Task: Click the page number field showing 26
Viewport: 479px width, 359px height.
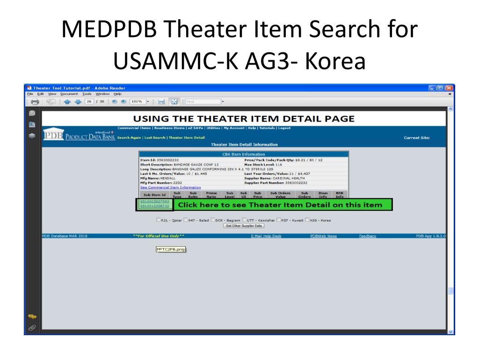Action: (x=89, y=101)
